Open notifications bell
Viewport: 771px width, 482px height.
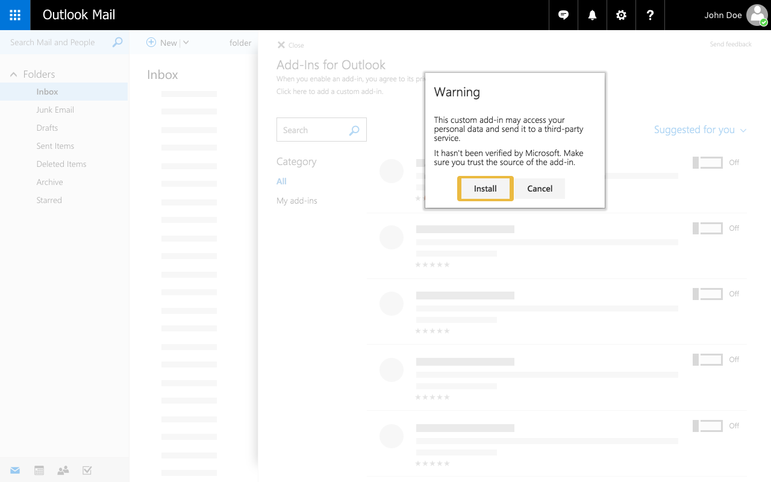593,15
